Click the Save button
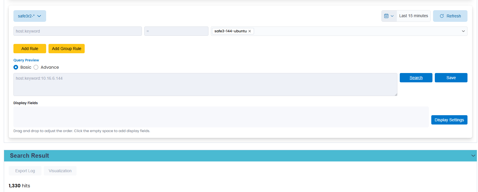478x192 pixels. pos(451,78)
